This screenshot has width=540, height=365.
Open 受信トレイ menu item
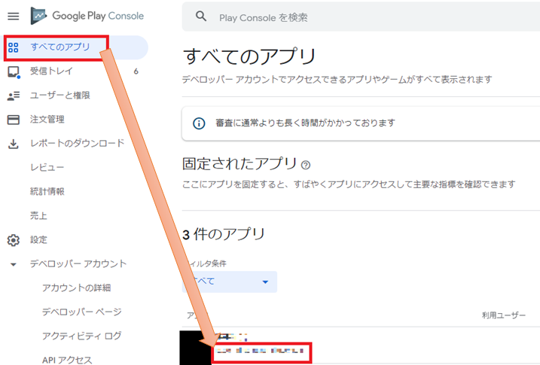tap(51, 71)
